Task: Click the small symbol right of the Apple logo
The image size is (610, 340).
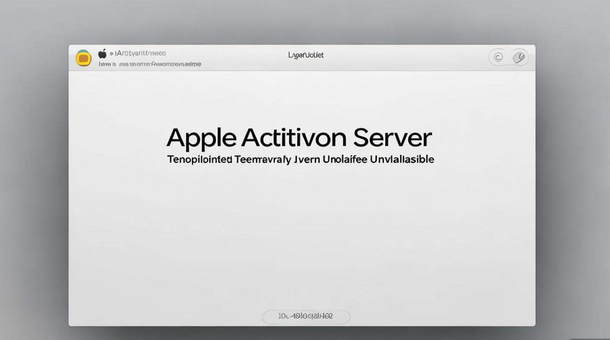Action: click(112, 54)
